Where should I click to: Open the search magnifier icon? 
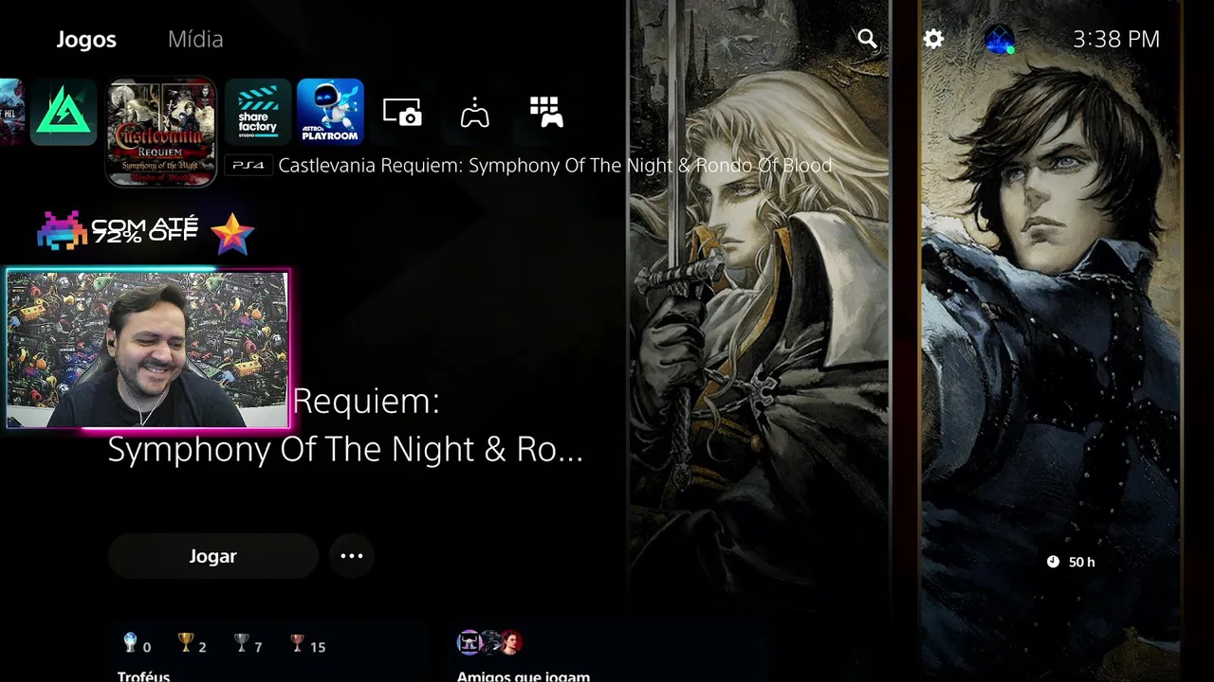(x=867, y=39)
